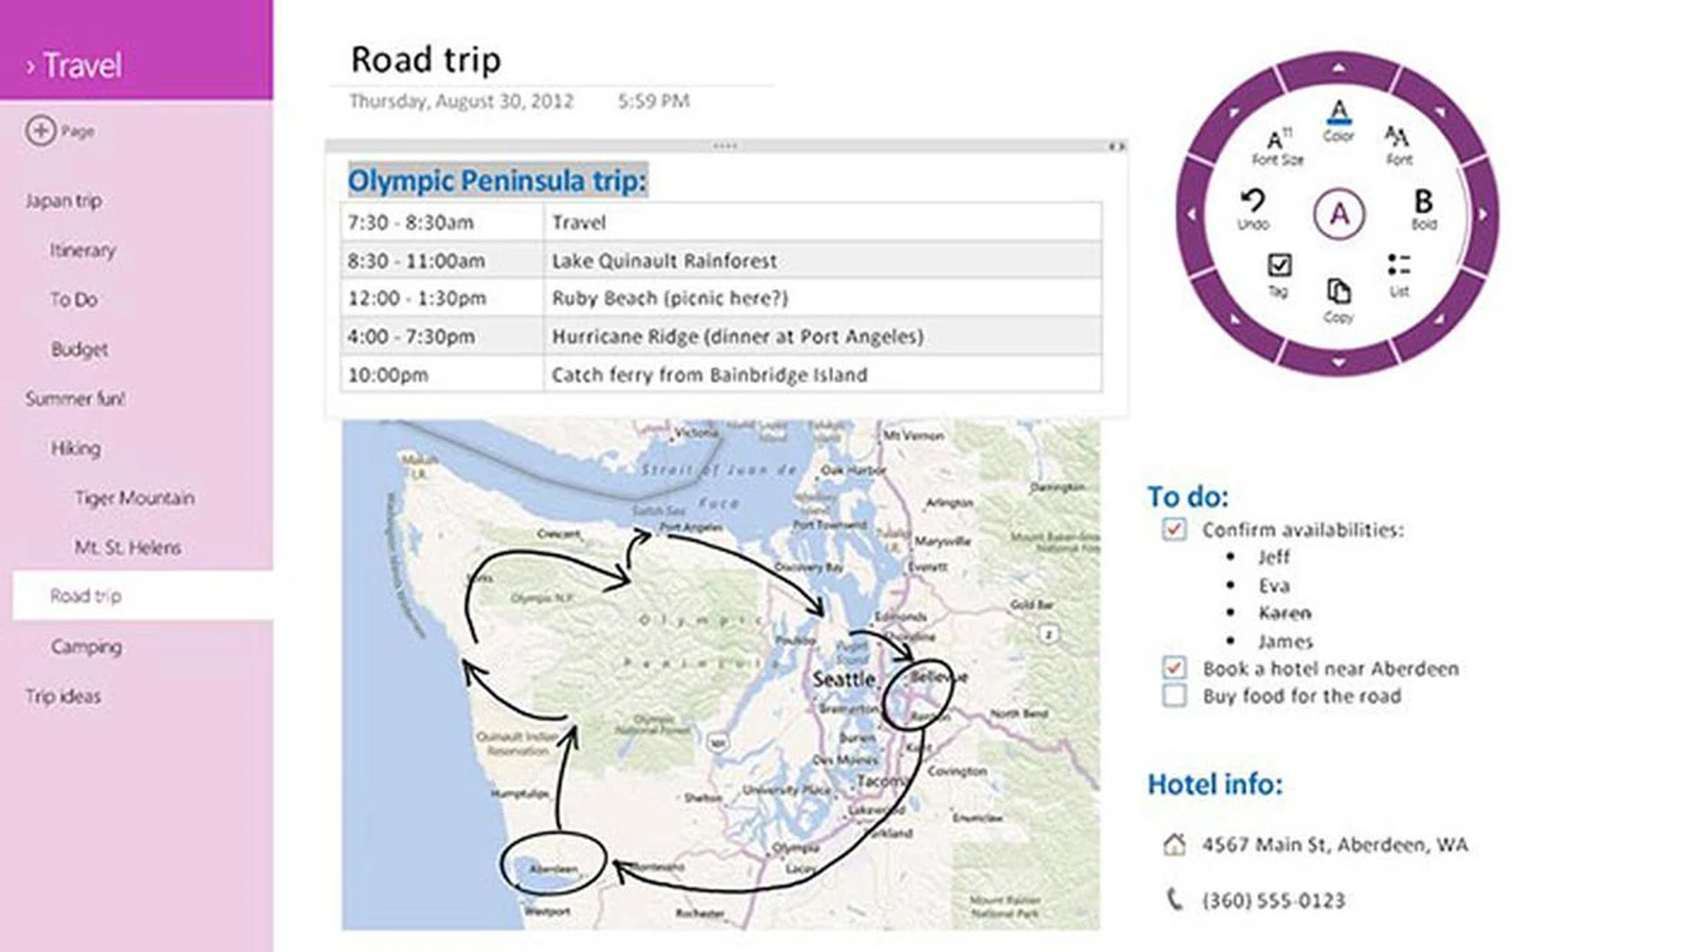Check the Buy food for the road box
This screenshot has height=952, width=1693.
tap(1174, 696)
